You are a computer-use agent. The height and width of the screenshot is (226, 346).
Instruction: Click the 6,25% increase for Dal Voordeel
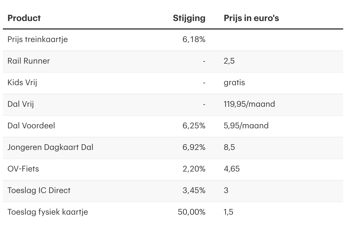(x=194, y=125)
